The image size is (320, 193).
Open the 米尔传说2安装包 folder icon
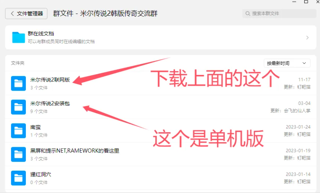point(18,107)
